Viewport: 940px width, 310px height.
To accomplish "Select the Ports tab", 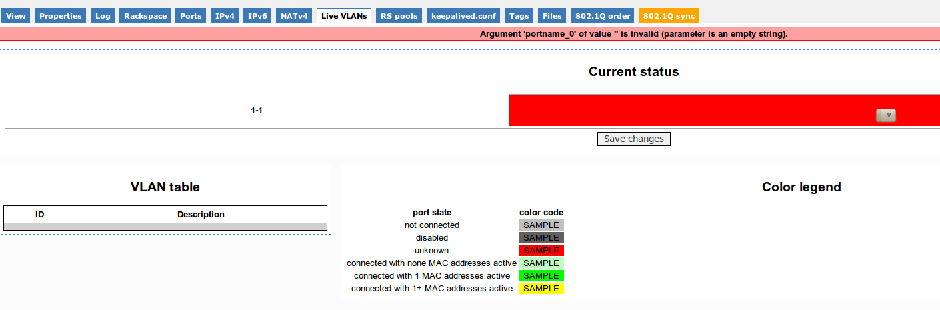I will pyautogui.click(x=191, y=16).
